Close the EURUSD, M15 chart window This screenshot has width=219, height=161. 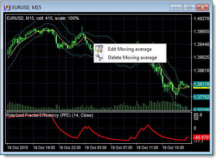coord(202,7)
